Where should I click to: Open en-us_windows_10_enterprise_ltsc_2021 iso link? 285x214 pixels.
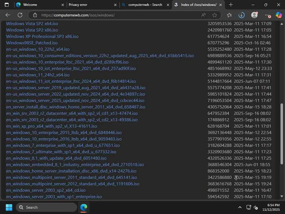[x=67, y=62]
